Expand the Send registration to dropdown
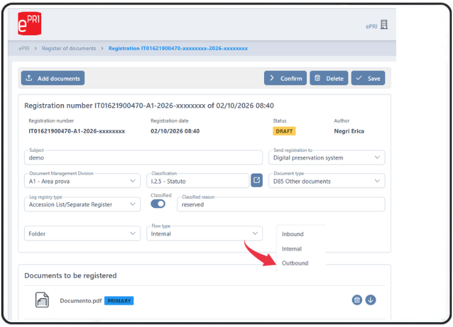This screenshot has height=327, width=453. (x=327, y=157)
